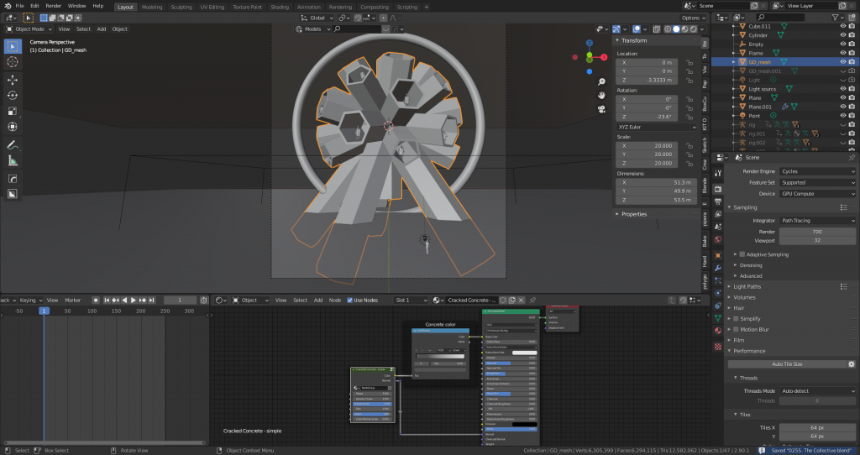Expand the Properties panel in sidebar
This screenshot has height=455, width=860.
point(633,214)
